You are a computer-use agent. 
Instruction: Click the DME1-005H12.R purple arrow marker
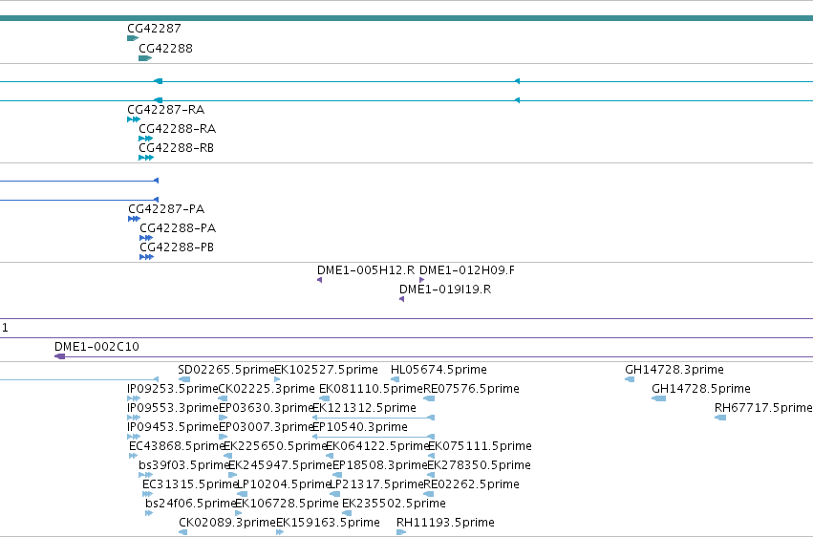click(320, 280)
